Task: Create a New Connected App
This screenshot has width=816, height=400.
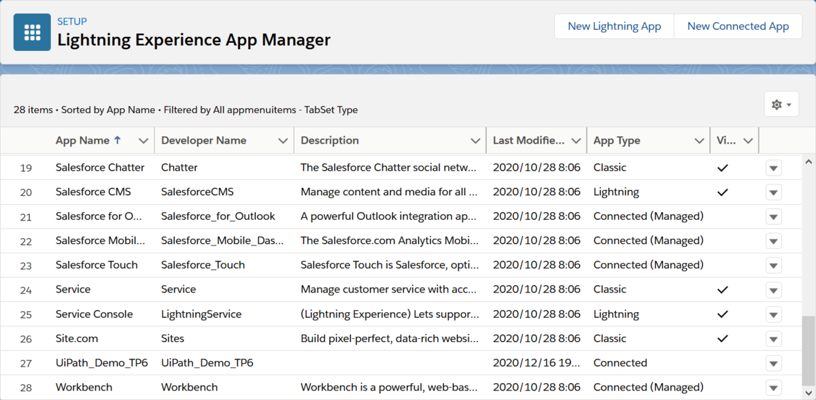Action: tap(738, 26)
